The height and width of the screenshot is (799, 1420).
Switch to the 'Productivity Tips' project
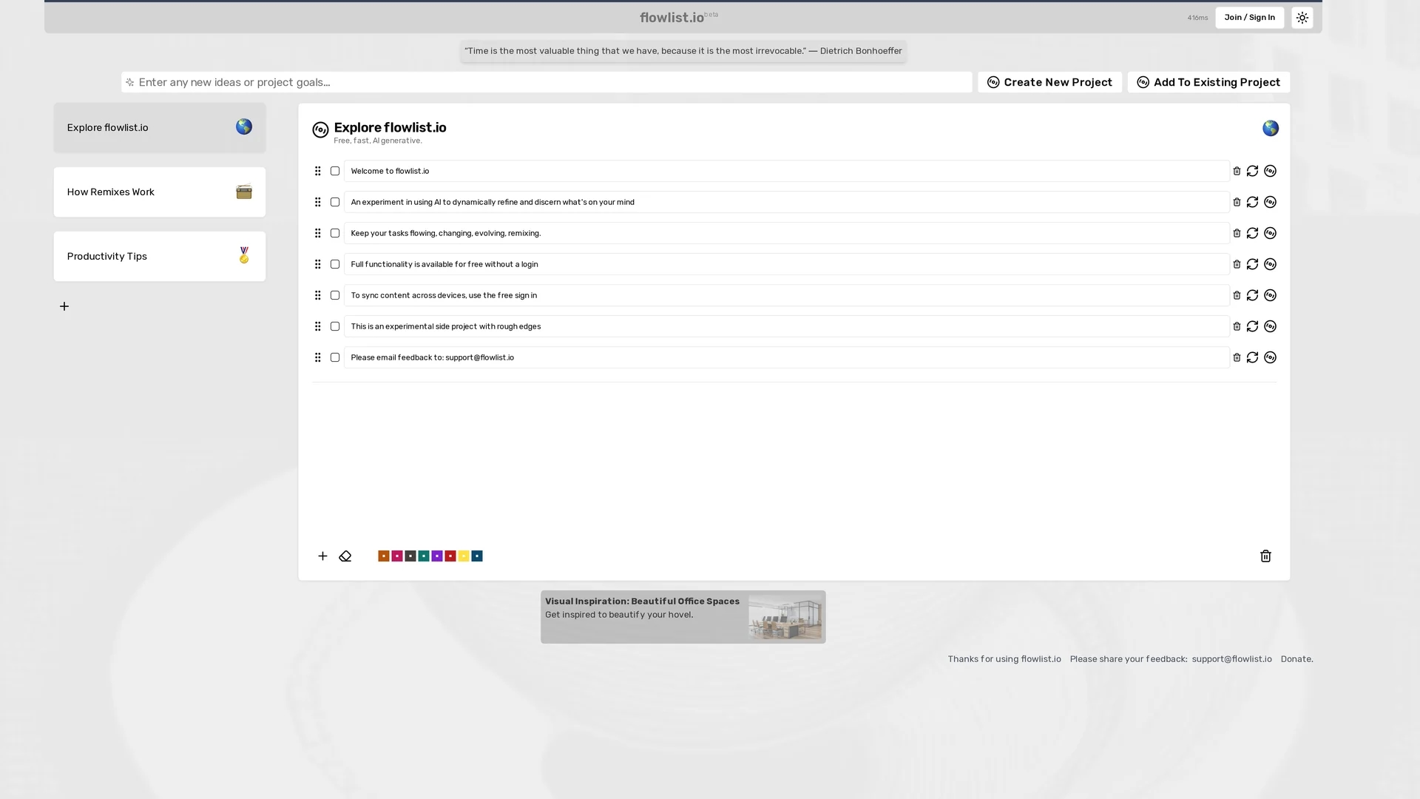[160, 256]
